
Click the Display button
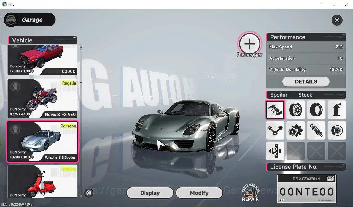(x=150, y=193)
